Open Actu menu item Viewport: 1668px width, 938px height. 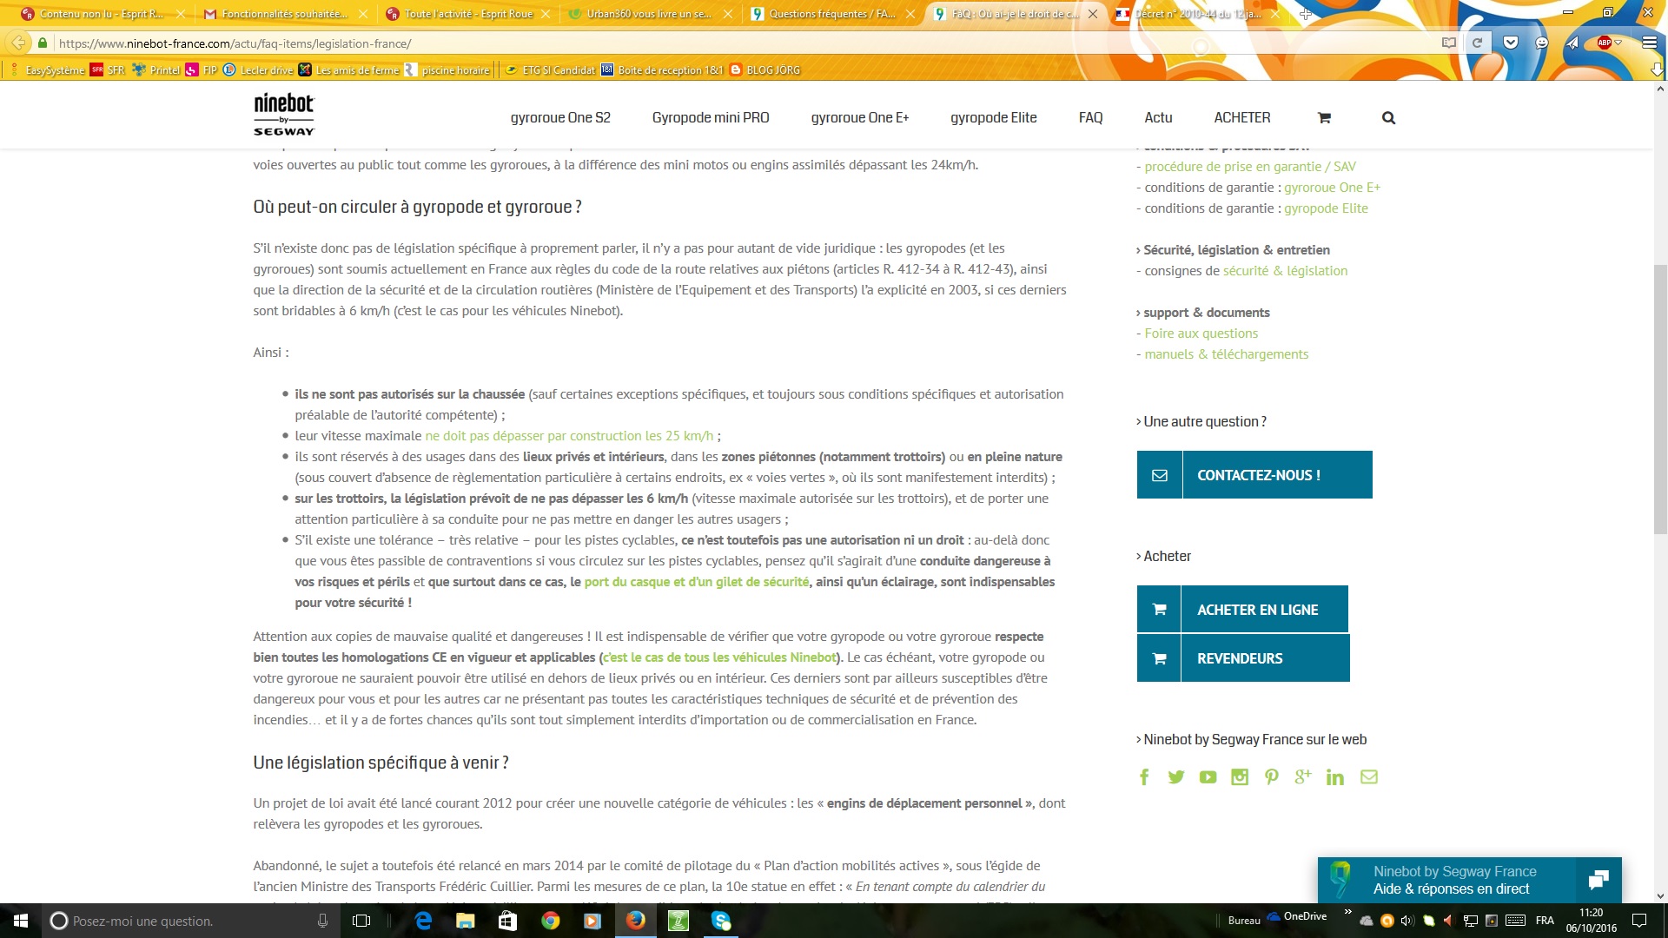(1158, 118)
